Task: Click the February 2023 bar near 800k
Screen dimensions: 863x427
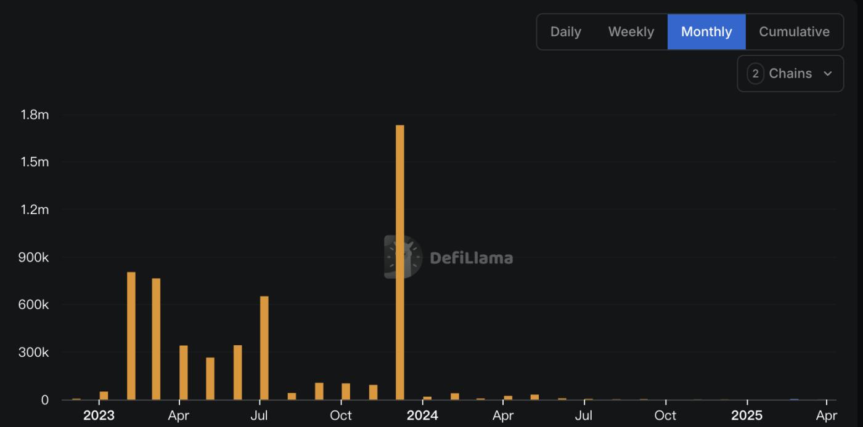Action: click(131, 336)
